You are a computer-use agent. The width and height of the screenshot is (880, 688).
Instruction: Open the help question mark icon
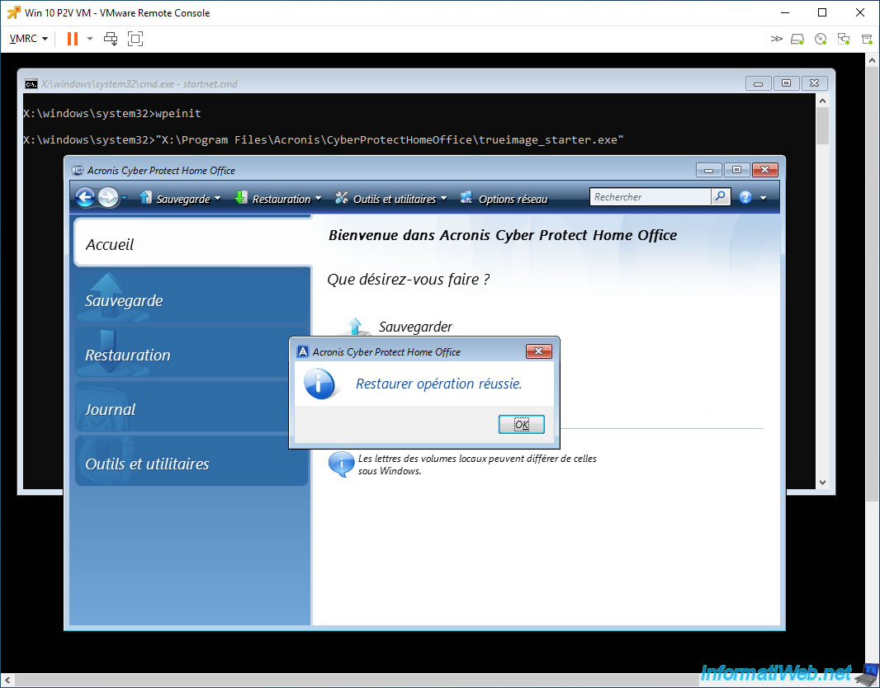(745, 197)
